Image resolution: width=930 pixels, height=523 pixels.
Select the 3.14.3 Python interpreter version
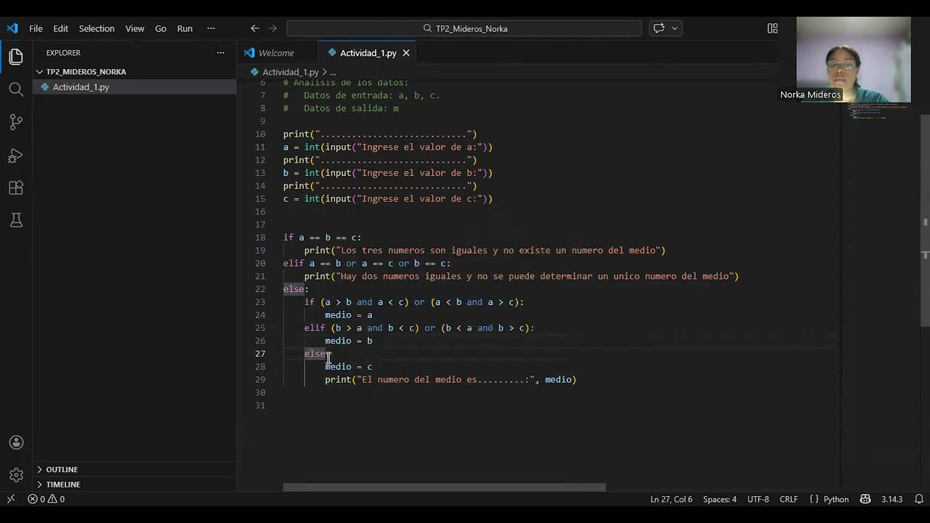(891, 499)
